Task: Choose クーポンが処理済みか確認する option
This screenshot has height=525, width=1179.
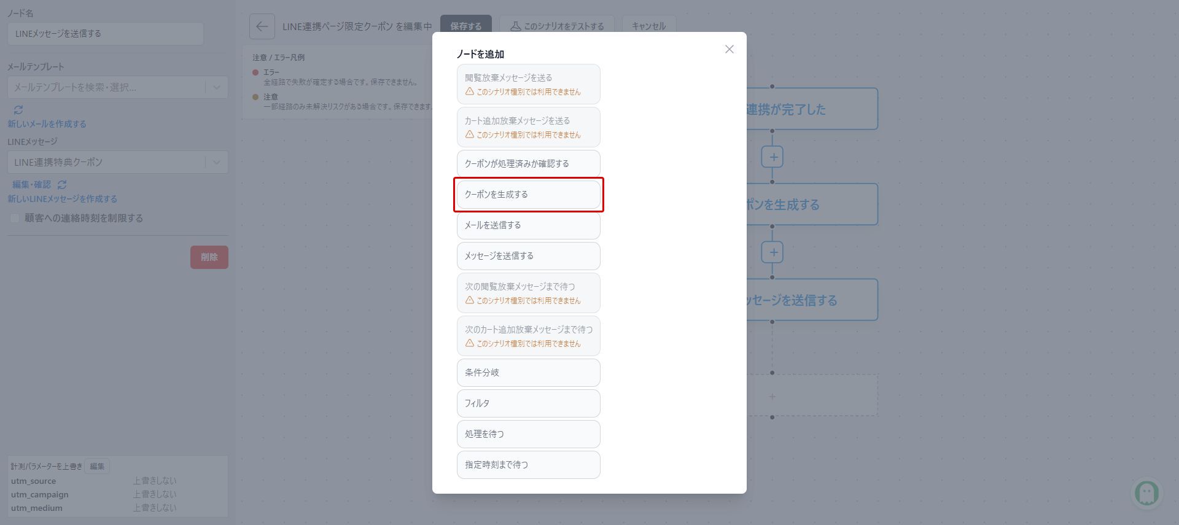Action: [x=528, y=164]
